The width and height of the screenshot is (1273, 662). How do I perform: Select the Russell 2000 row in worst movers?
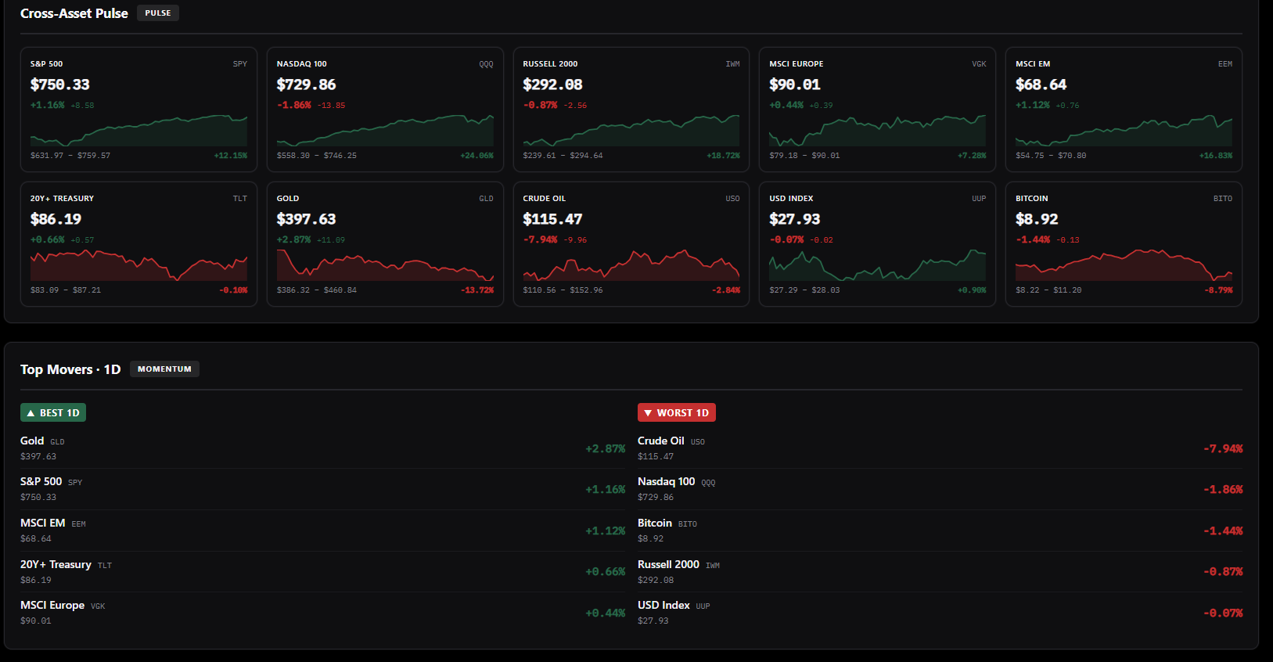coord(940,572)
